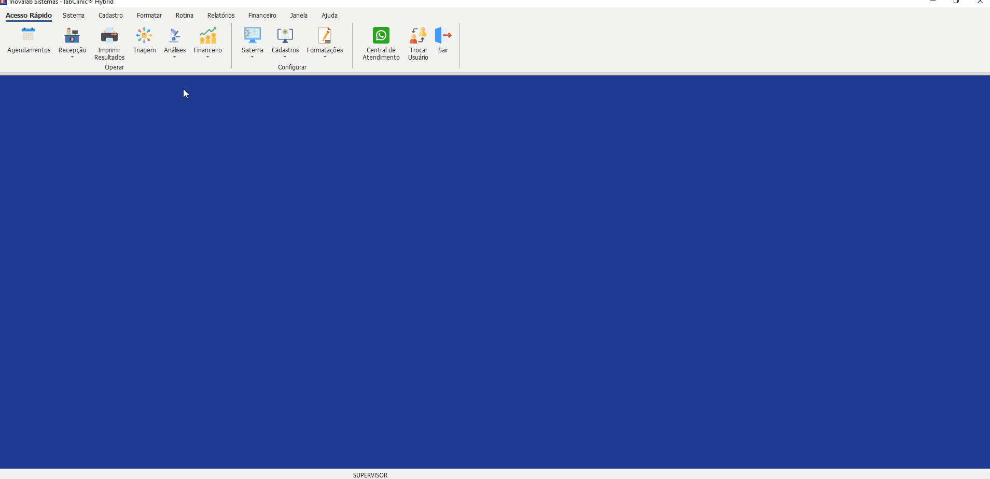This screenshot has height=479, width=990.
Task: Open the Rotina menu tab
Action: click(x=184, y=16)
